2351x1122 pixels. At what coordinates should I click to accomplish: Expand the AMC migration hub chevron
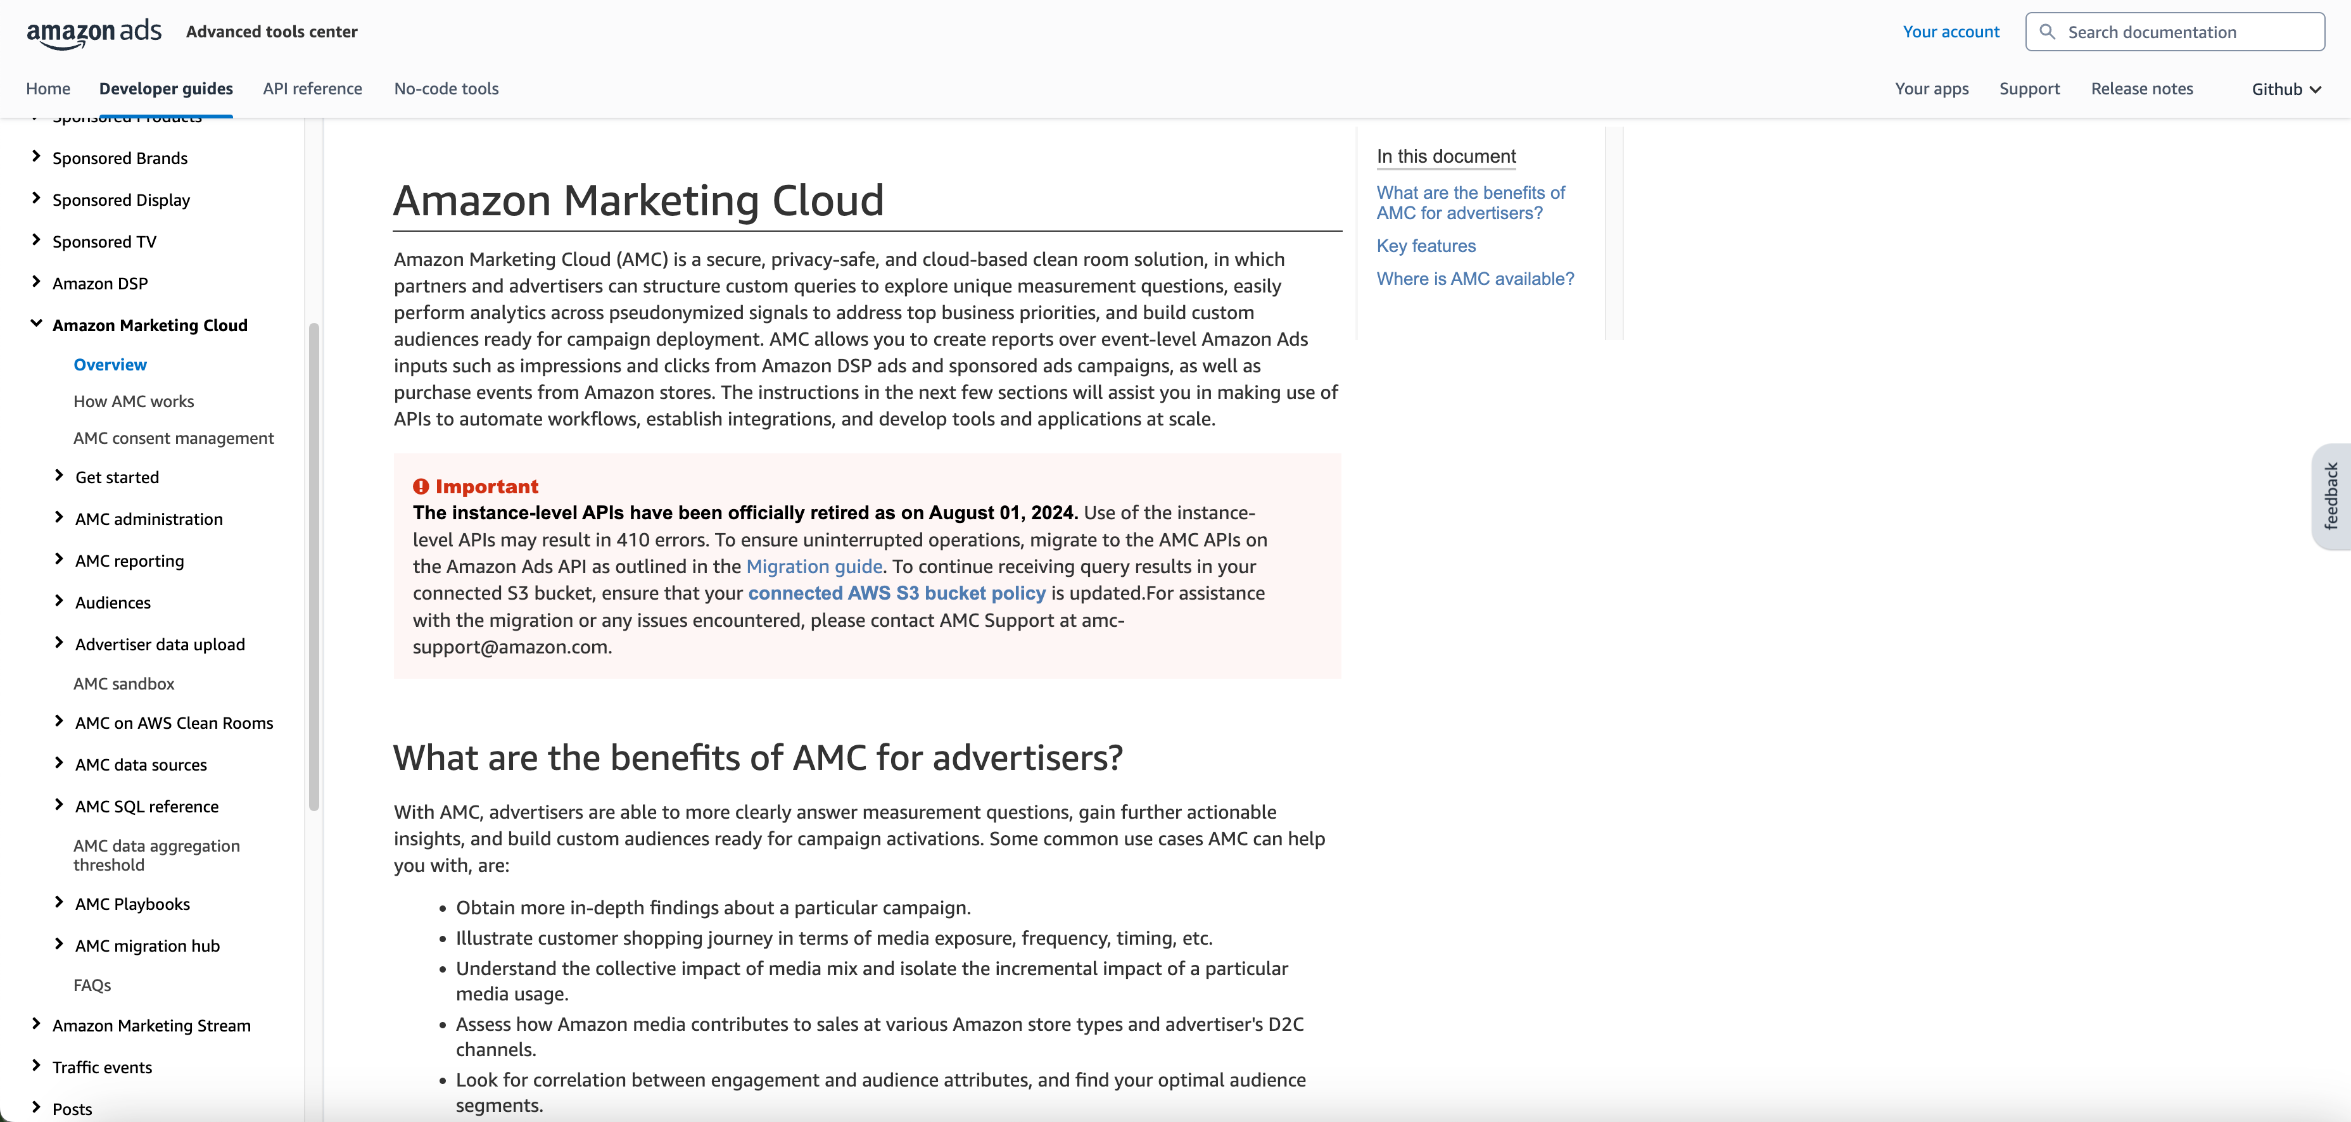(x=60, y=945)
